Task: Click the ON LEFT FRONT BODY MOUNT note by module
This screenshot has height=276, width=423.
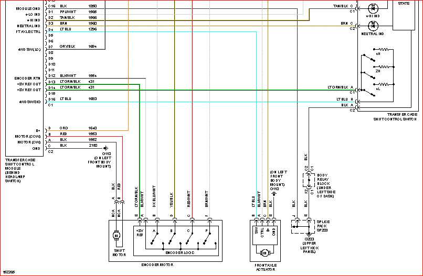Action: click(x=100, y=162)
